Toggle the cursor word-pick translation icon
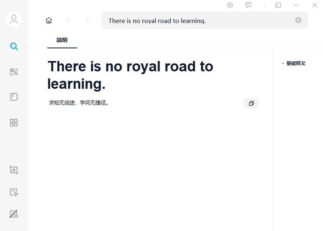323x231 pixels. pos(14,192)
